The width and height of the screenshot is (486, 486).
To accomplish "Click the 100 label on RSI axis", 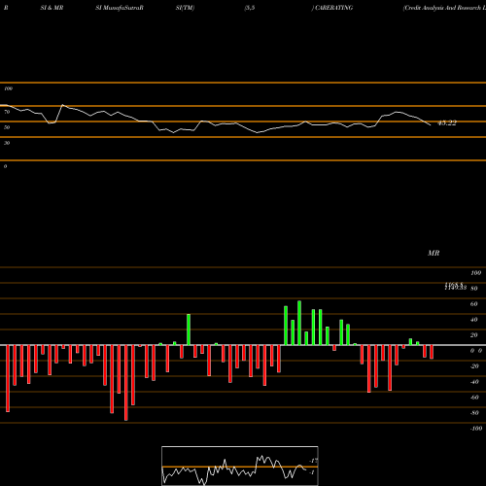I will point(9,88).
